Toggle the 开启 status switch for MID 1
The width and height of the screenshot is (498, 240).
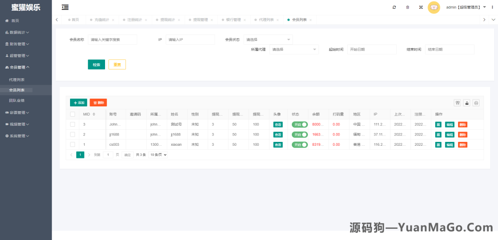tap(300, 145)
